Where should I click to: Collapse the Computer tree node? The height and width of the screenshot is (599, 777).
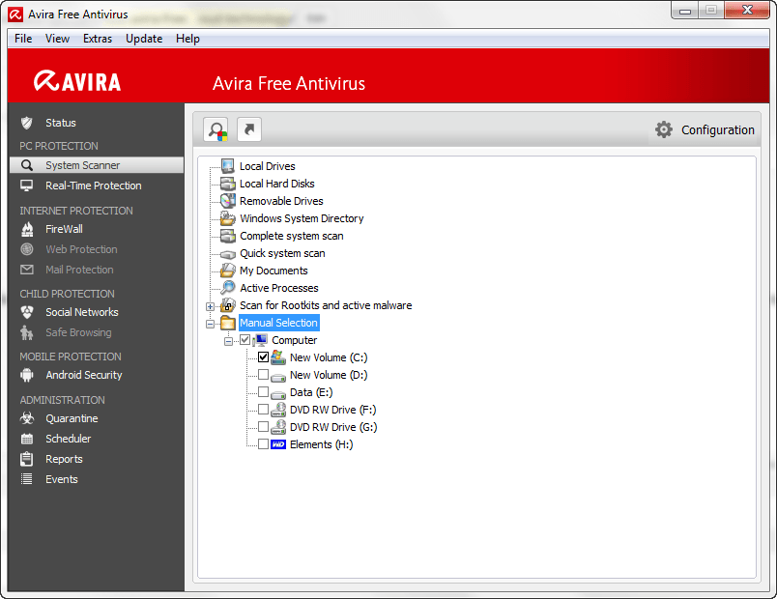pyautogui.click(x=228, y=341)
